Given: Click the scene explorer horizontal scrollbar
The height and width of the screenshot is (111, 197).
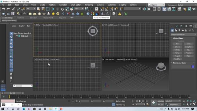Looking at the screenshot, I should (x=23, y=86).
